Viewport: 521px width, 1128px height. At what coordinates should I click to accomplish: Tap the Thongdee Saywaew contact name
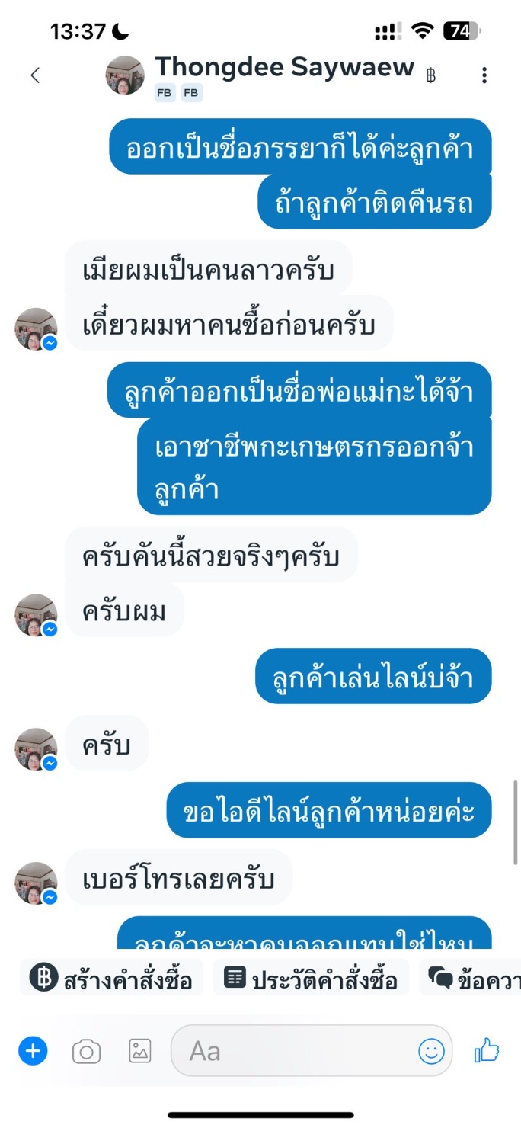pyautogui.click(x=284, y=67)
